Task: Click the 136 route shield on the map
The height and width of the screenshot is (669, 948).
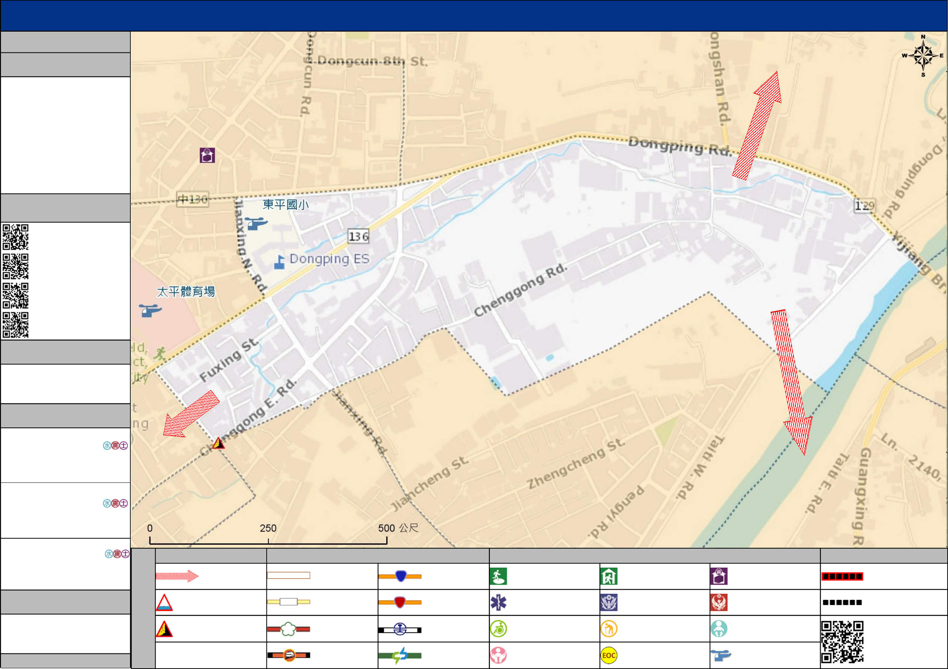Action: point(358,236)
